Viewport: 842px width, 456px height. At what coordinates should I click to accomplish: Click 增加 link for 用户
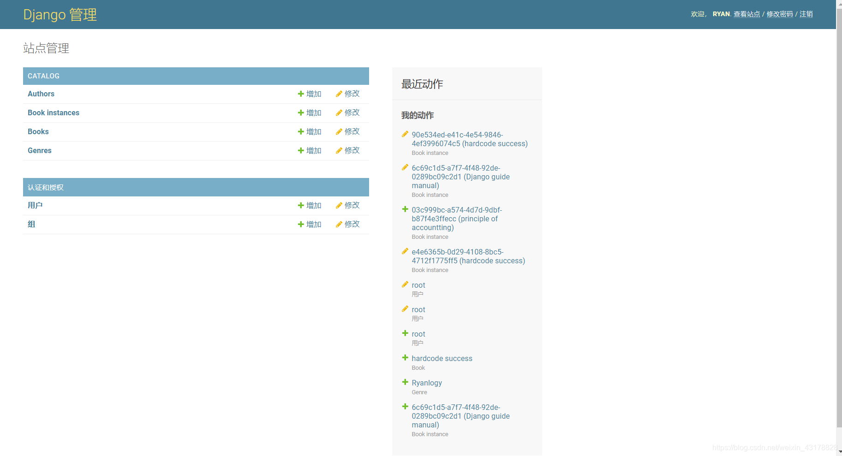(314, 205)
